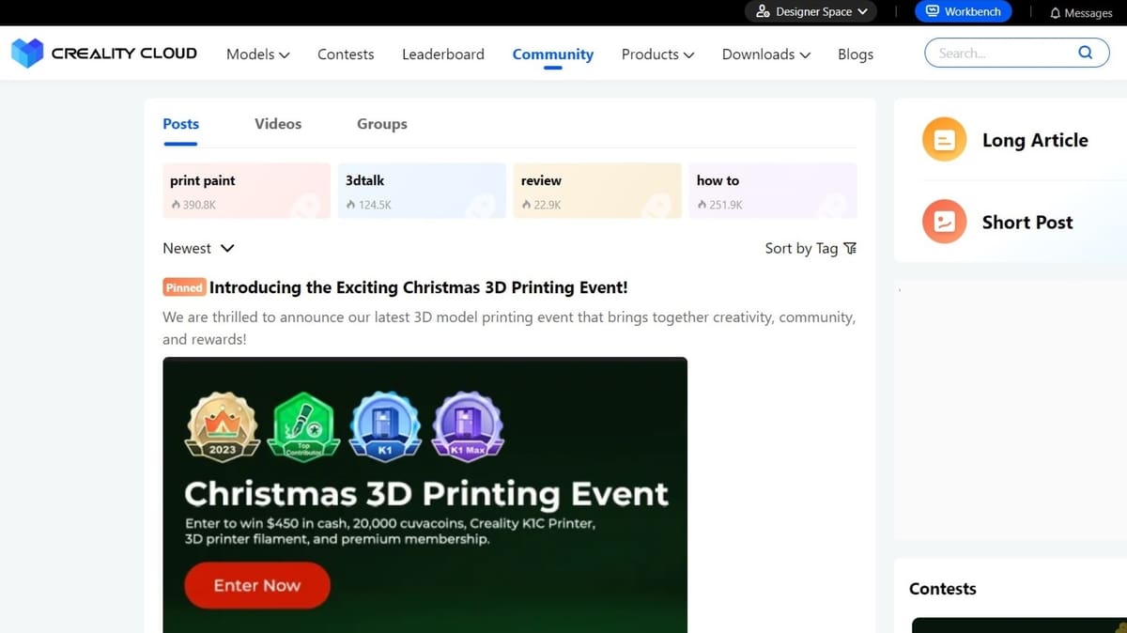
Task: Click the flame icon beside 251.9K
Action: pyautogui.click(x=702, y=204)
